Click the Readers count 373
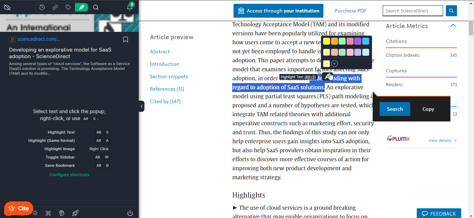This screenshot has height=218, width=474. coord(453,85)
